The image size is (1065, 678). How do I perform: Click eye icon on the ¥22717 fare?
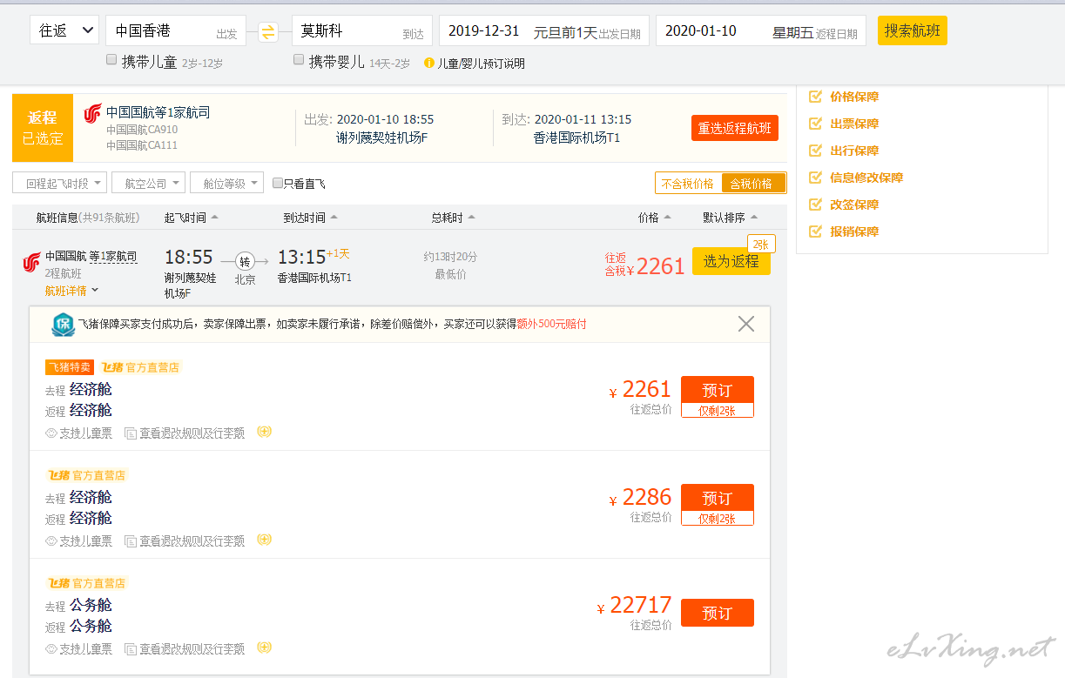click(51, 648)
